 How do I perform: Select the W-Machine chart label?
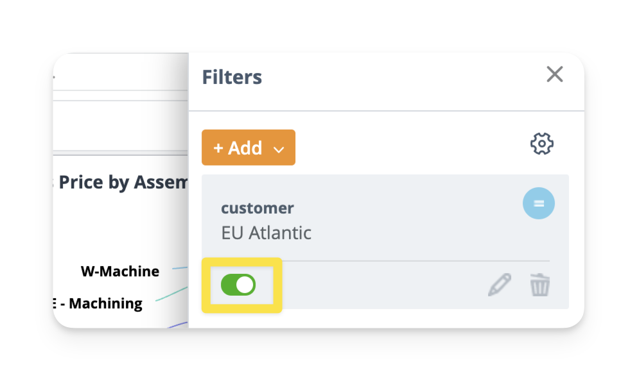point(120,271)
